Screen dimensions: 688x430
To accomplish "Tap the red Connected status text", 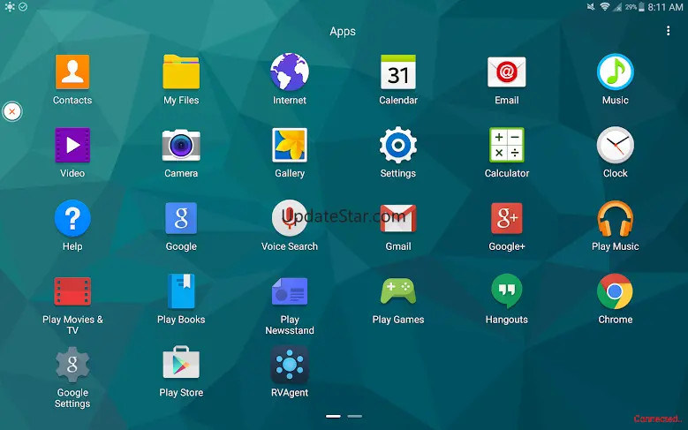I will (x=658, y=419).
